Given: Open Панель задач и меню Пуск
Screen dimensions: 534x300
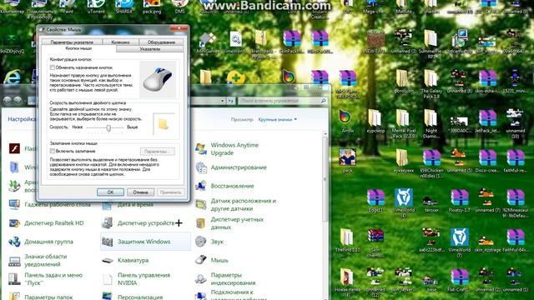Looking at the screenshot, I should coord(46,279).
